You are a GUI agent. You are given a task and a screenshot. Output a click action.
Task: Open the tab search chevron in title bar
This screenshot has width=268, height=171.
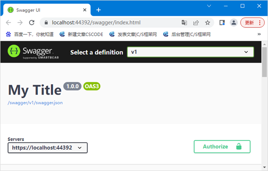pos(209,6)
